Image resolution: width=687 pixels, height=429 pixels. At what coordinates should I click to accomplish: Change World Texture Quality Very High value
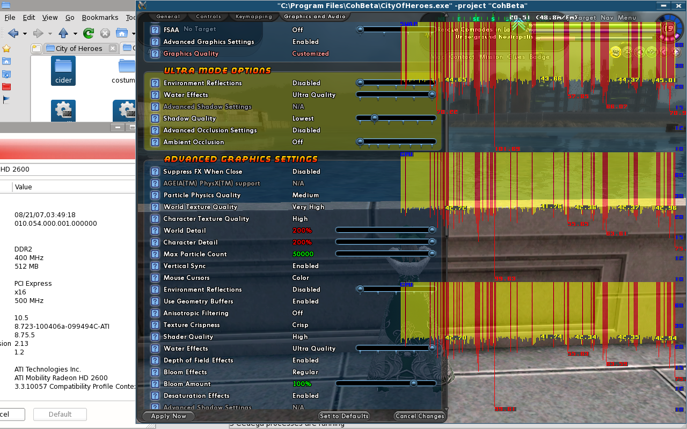click(308, 207)
